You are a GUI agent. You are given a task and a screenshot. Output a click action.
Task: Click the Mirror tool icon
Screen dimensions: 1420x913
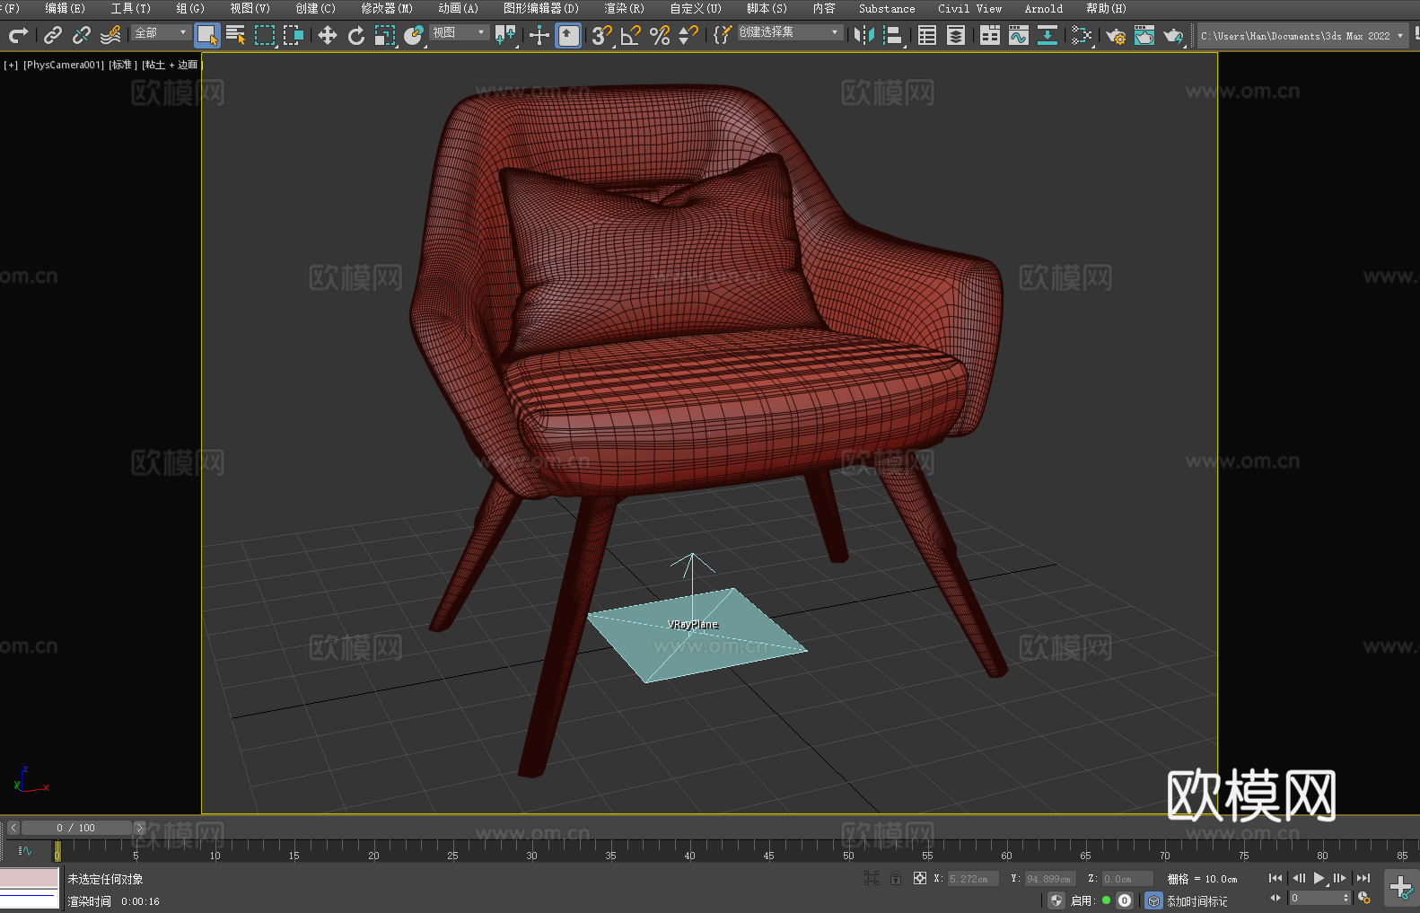coord(864,35)
